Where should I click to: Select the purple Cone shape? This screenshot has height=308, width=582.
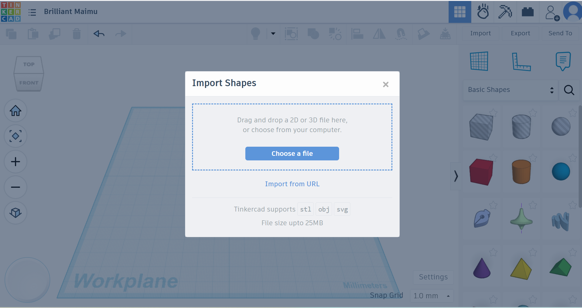click(482, 268)
